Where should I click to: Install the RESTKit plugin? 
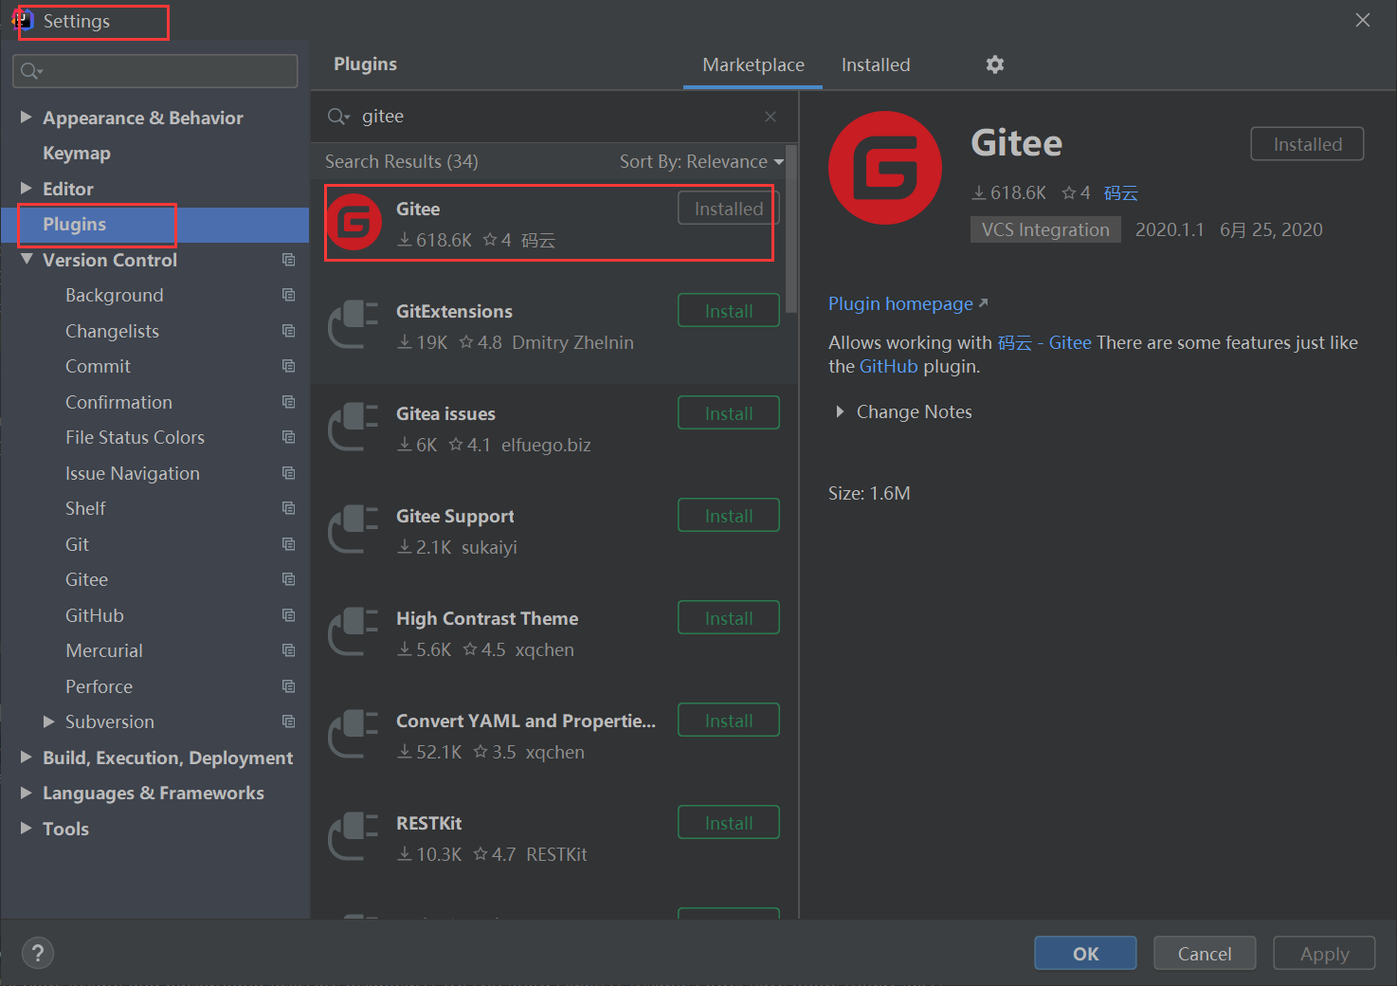729,823
